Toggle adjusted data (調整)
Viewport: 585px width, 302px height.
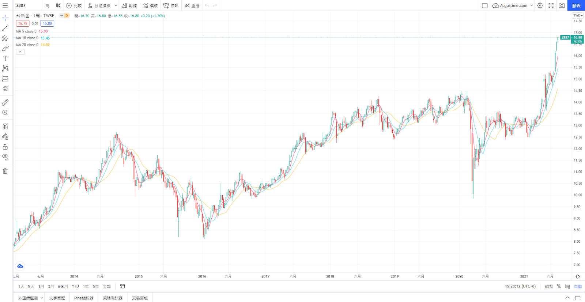(x=549, y=286)
